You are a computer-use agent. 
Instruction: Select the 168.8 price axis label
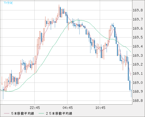click(138, 101)
